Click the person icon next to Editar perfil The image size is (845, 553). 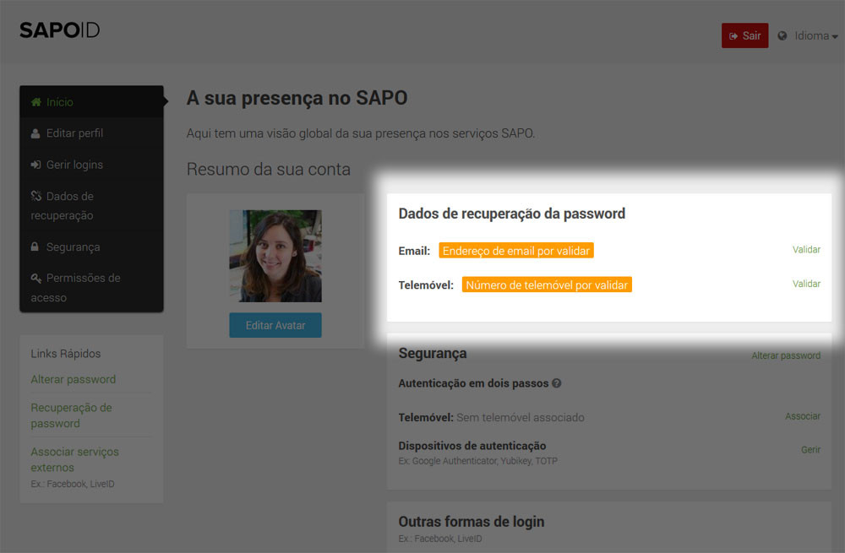[x=35, y=133]
